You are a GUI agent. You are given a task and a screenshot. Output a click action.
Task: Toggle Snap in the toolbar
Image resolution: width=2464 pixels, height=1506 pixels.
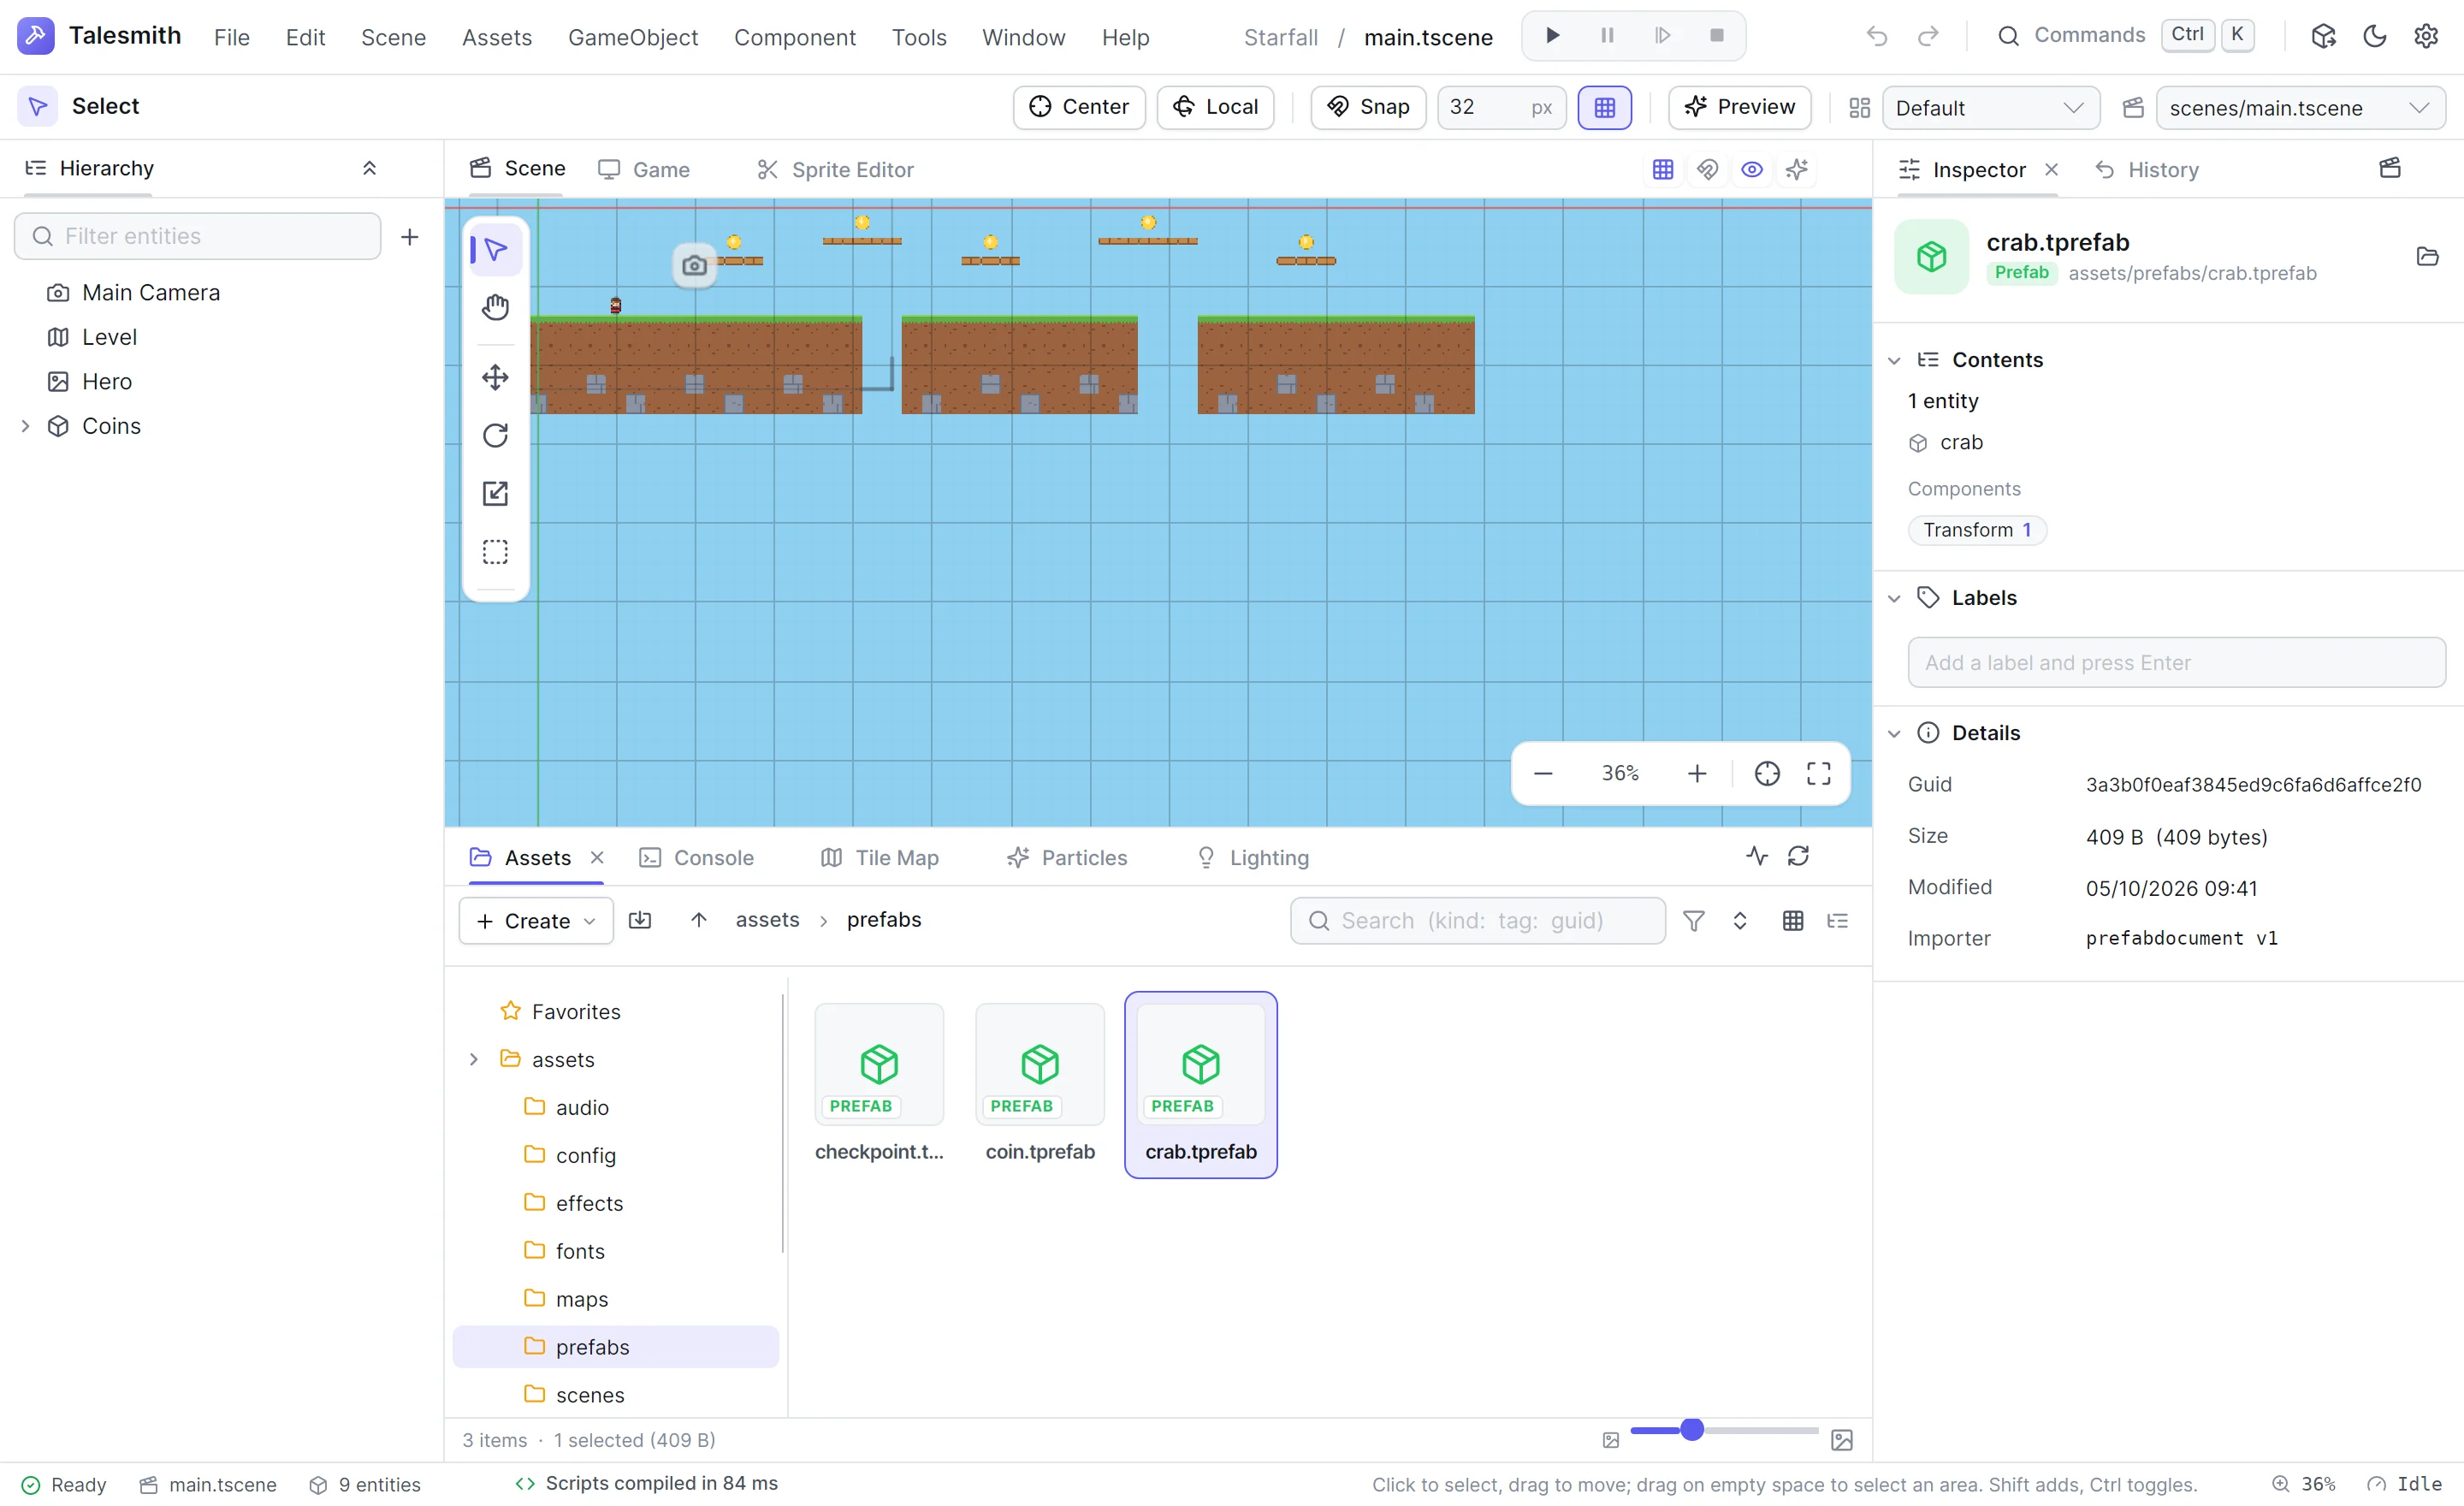pos(1368,107)
